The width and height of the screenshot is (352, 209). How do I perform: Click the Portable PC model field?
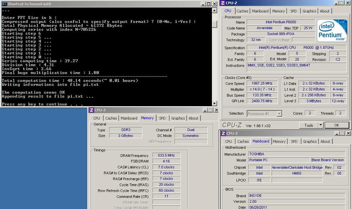tap(279, 160)
